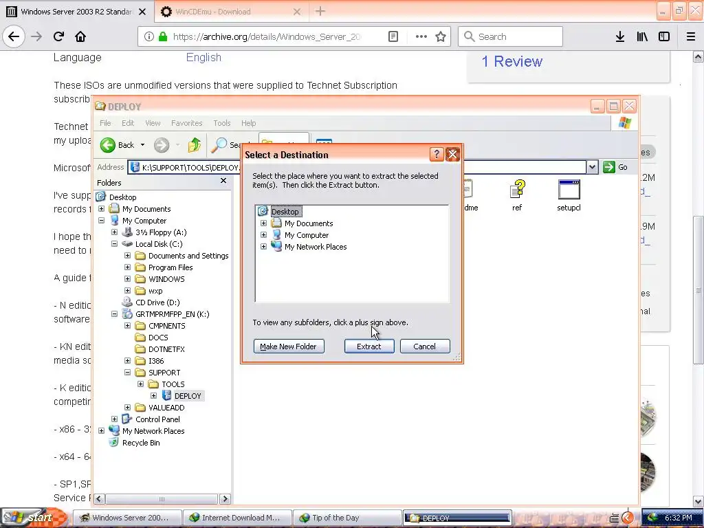
Task: Click Up folder icon in DEPLOY toolbar
Action: tap(195, 145)
